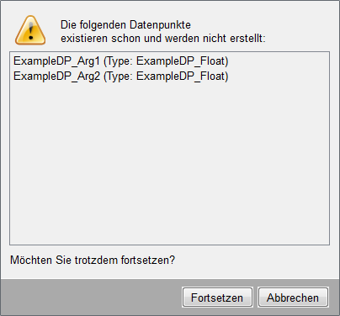This screenshot has height=316, width=340.
Task: Click the blank space right of the Arg2 row
Action: (x=279, y=76)
